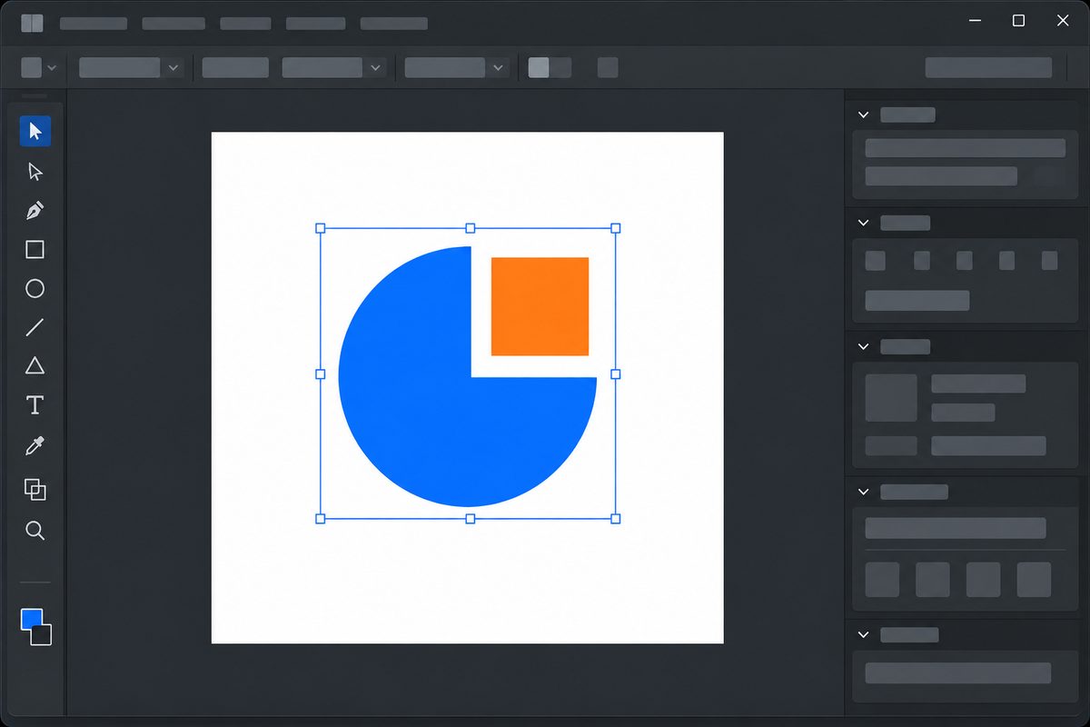The image size is (1090, 727).
Task: Select the Pen tool
Action: point(35,211)
